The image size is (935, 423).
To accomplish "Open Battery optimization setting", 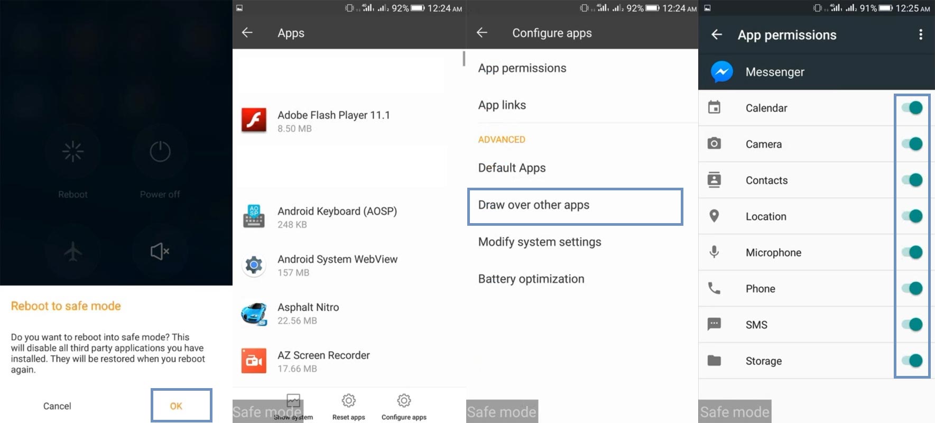I will tap(531, 279).
